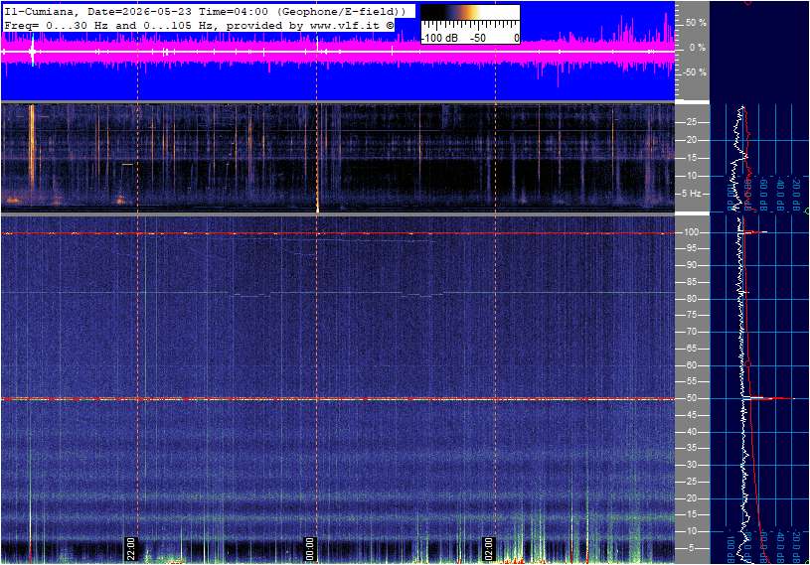Click the 80 Hz tick on E-field axis

[x=691, y=299]
